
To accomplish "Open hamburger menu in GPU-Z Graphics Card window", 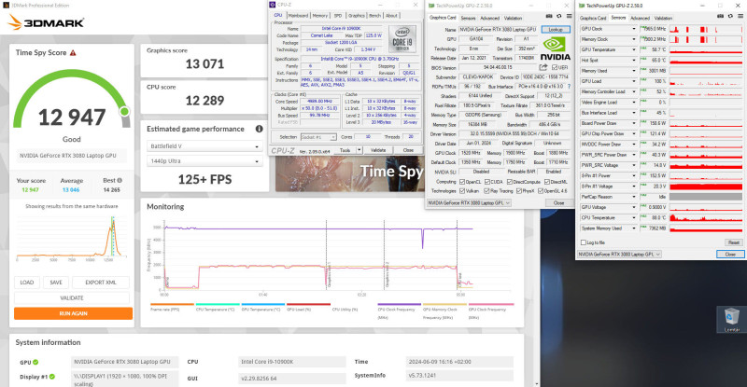I will pyautogui.click(x=569, y=16).
